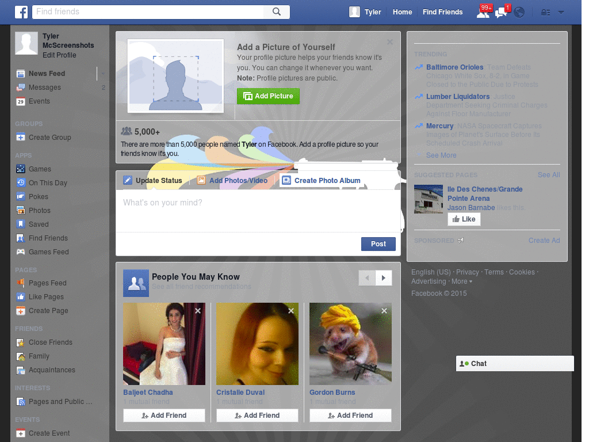Open Tyler profile link in top bar
589x442 pixels.
373,12
